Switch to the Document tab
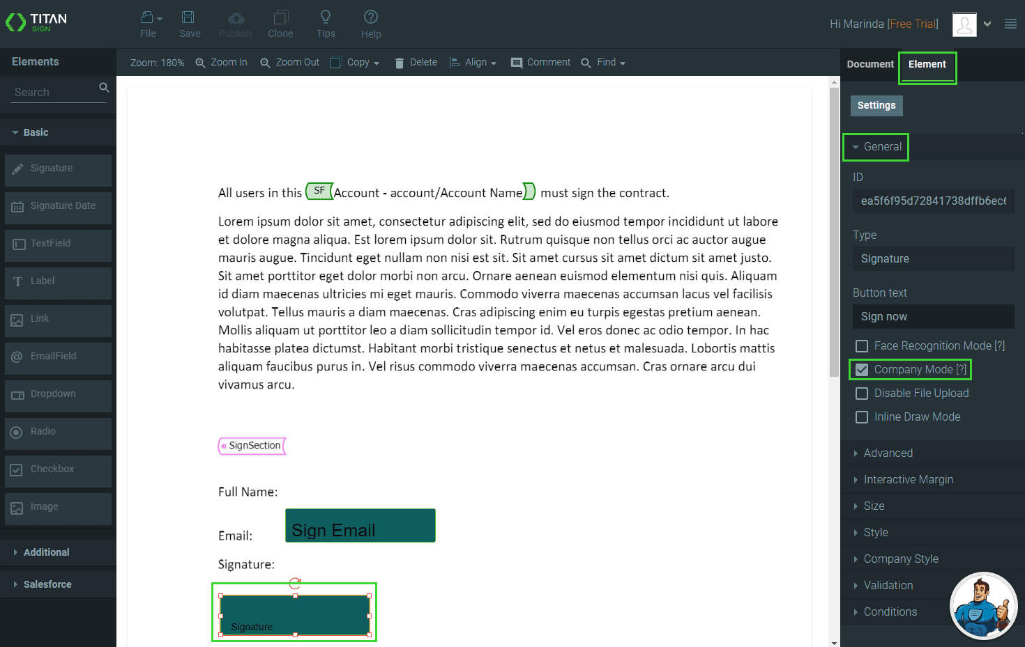 (870, 64)
